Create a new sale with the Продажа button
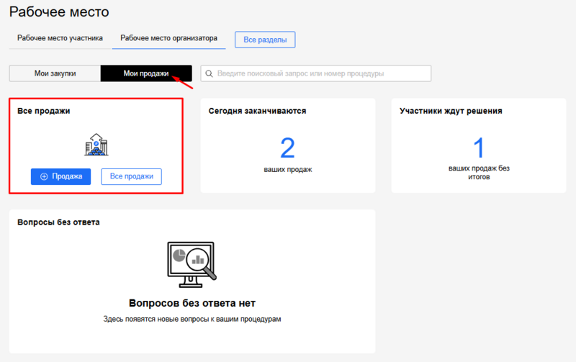 tap(60, 176)
